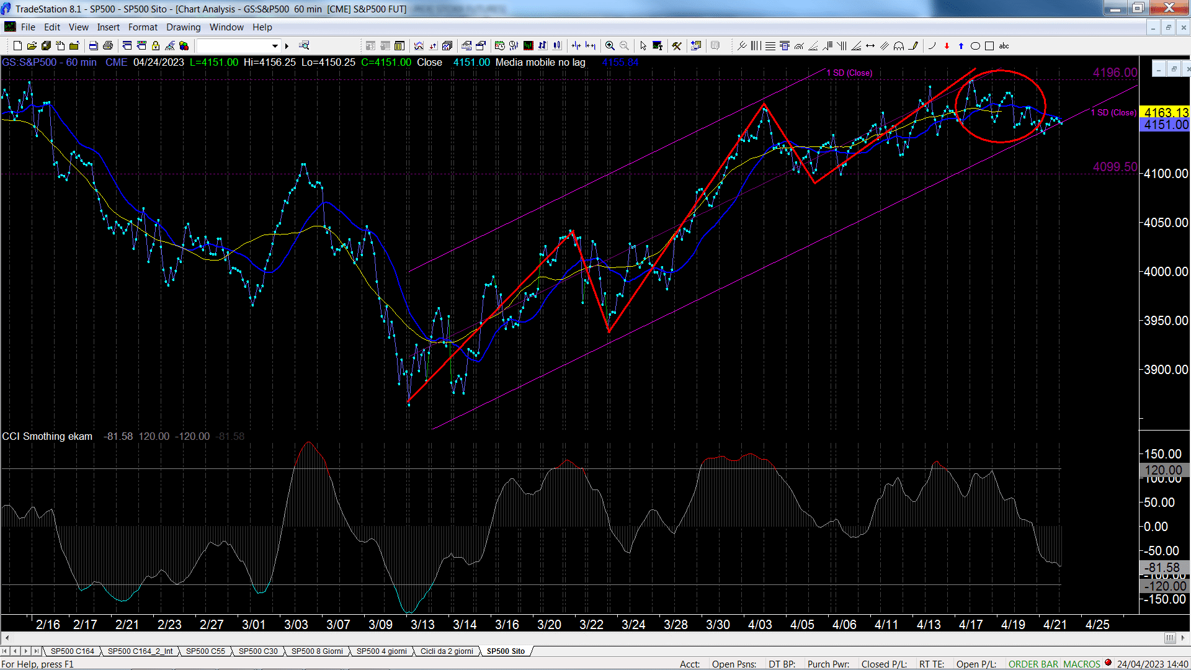The width and height of the screenshot is (1191, 670).
Task: Open the Drawing menu
Action: coord(183,27)
